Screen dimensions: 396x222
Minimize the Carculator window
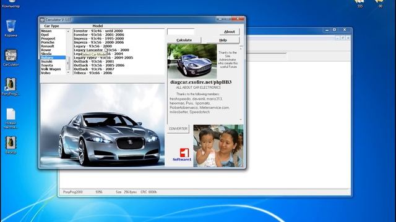tap(220, 19)
